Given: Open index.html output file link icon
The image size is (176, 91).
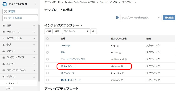Looking at the screenshot, I should [123, 73].
